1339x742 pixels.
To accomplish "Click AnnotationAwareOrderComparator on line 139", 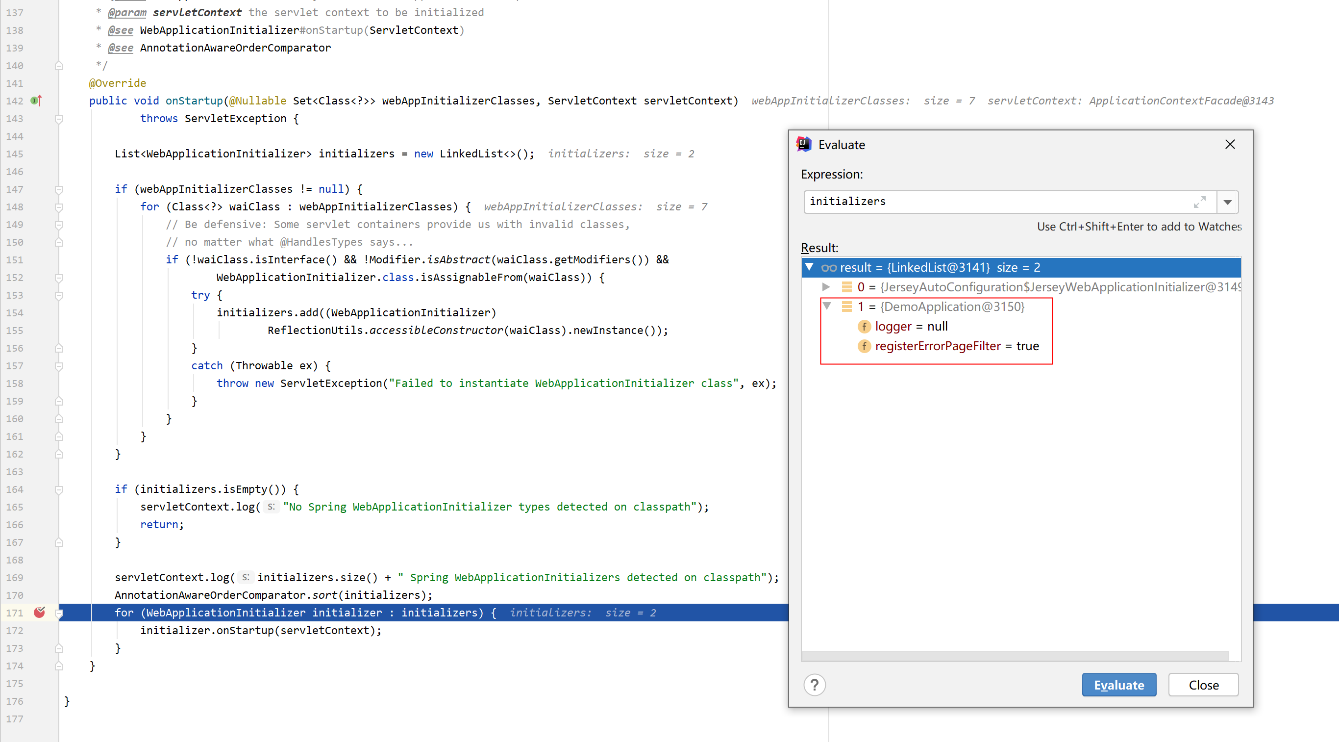I will pos(235,48).
